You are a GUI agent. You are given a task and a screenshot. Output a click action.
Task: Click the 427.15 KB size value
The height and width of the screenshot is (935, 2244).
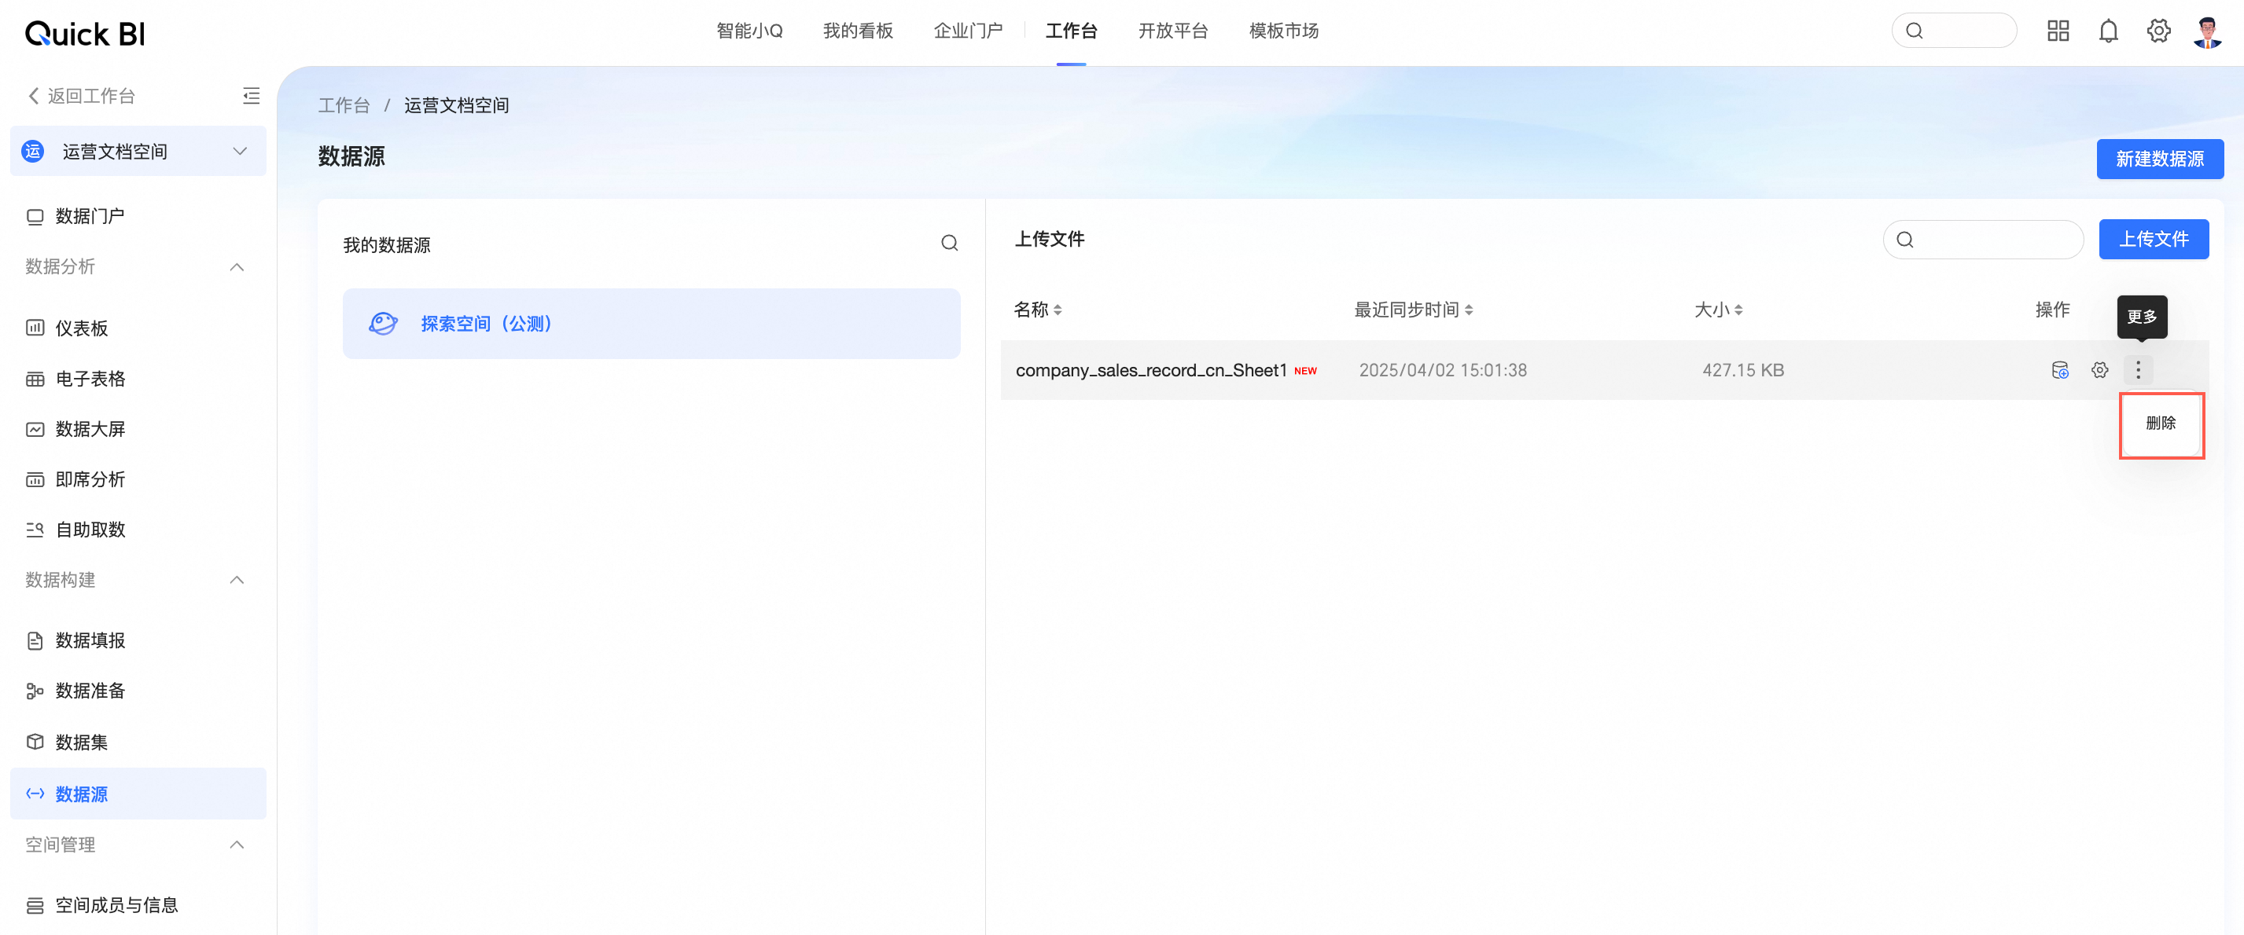(1743, 370)
